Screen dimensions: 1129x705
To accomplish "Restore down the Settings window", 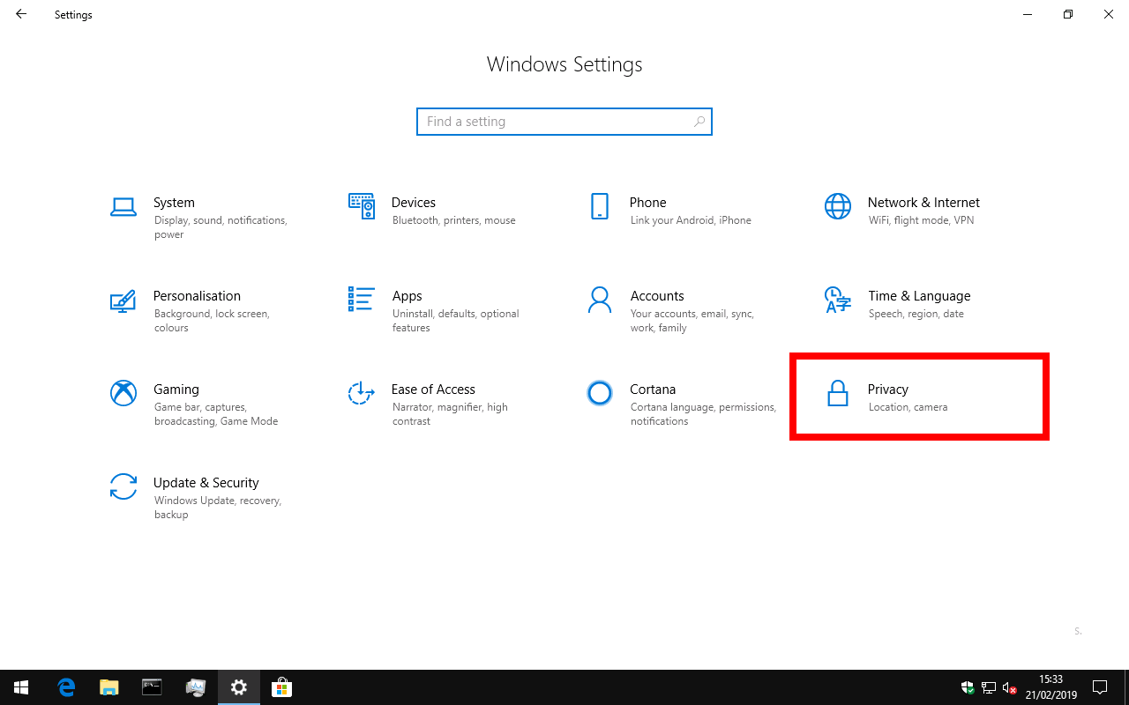I will click(x=1068, y=14).
